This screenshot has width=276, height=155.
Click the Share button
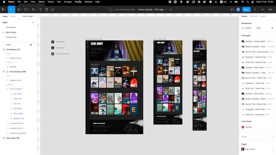point(246,9)
